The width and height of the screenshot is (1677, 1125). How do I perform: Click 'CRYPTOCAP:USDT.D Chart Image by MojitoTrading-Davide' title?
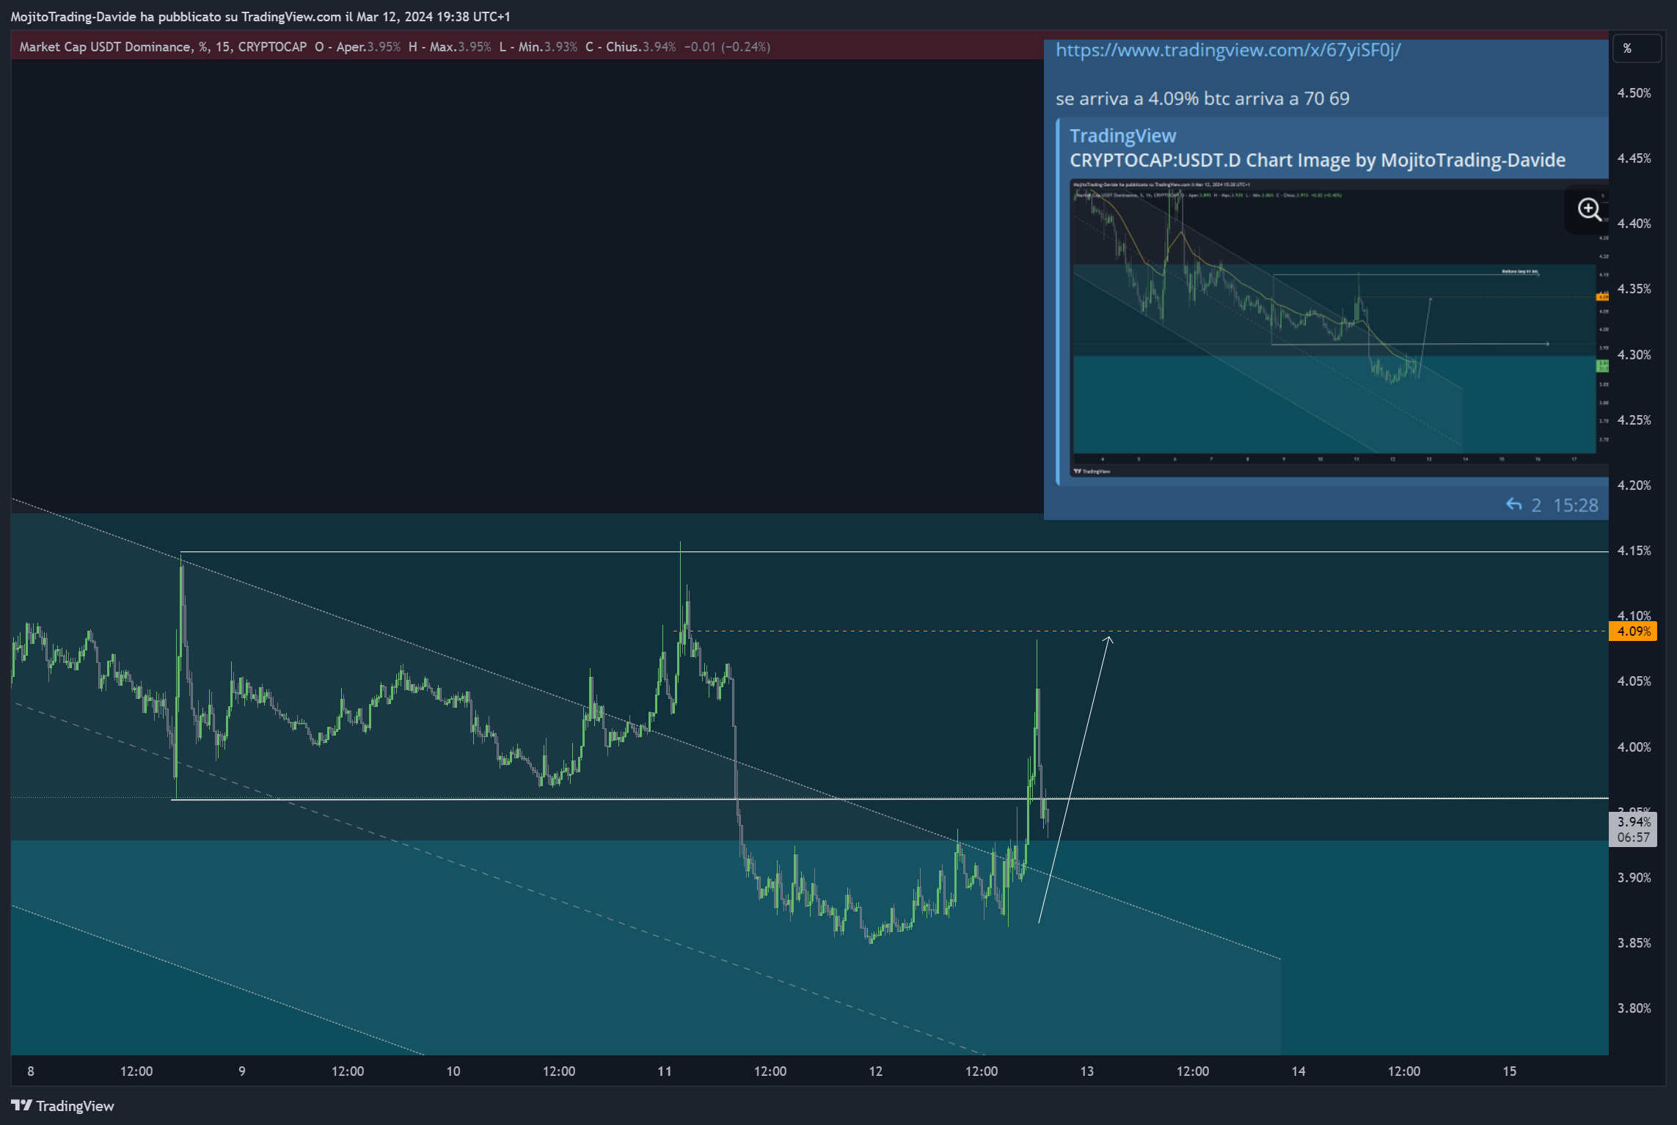tap(1318, 160)
